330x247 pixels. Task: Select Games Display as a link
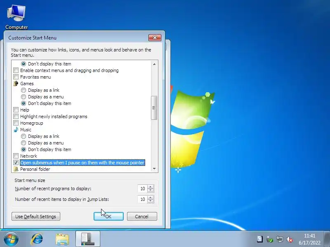[x=24, y=90]
